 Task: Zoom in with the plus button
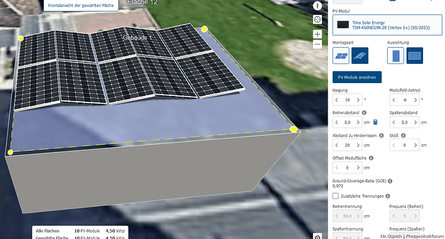317,34
